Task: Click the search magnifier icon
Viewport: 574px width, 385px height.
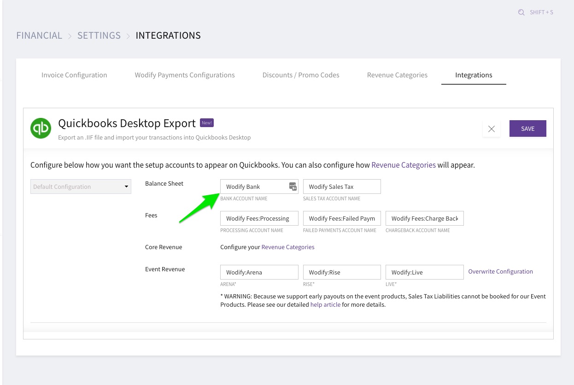Action: pos(521,12)
